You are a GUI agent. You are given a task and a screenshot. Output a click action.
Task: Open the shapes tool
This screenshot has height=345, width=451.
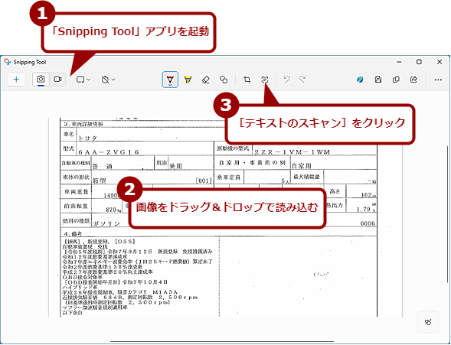[x=224, y=80]
